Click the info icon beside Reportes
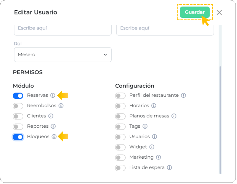Image resolution: width=237 pixels, height=184 pixels. [x=53, y=126]
